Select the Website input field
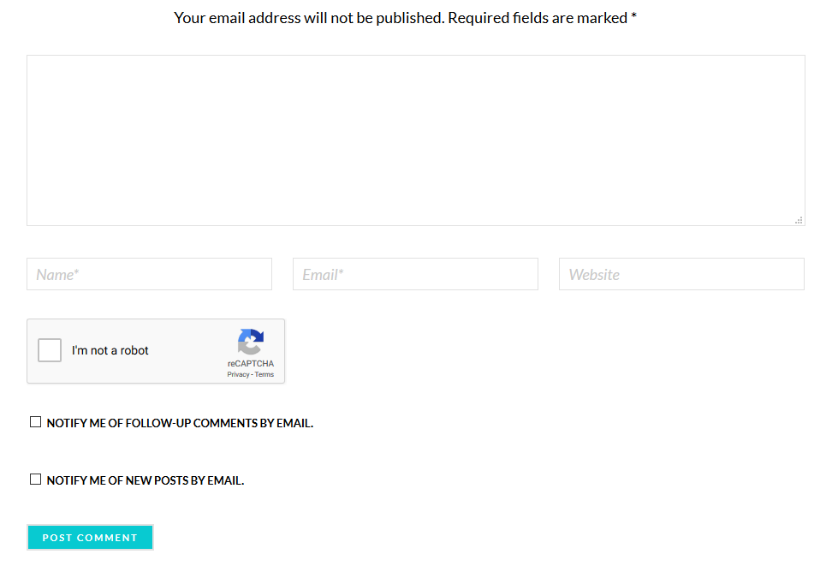This screenshot has width=838, height=566. (681, 274)
